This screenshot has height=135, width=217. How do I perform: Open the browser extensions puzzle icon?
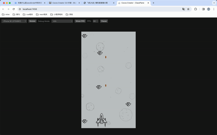(x=196, y=9)
